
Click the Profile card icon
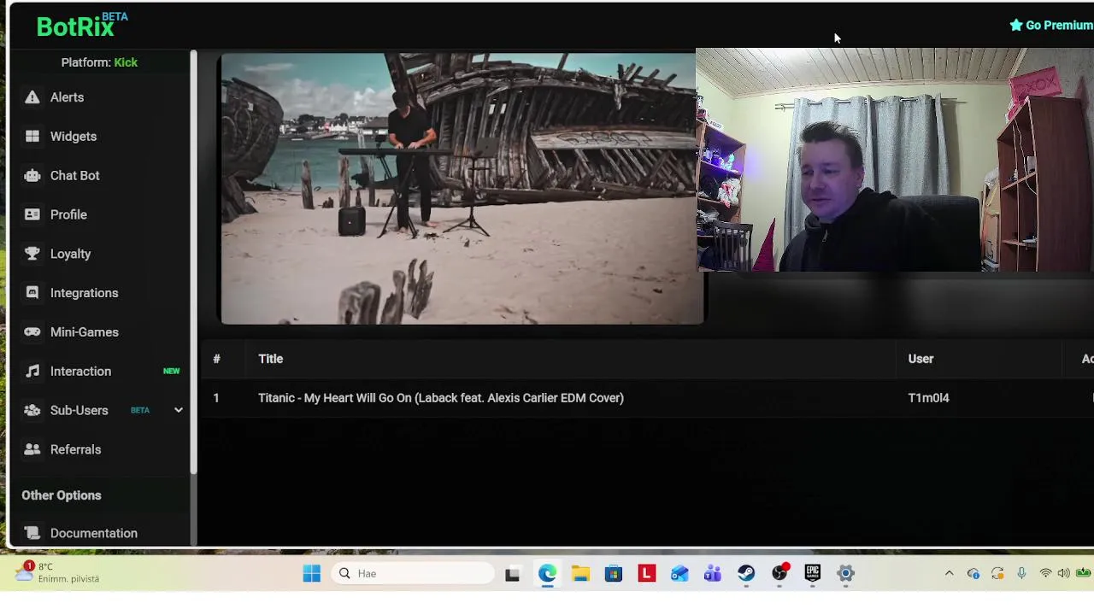(32, 214)
